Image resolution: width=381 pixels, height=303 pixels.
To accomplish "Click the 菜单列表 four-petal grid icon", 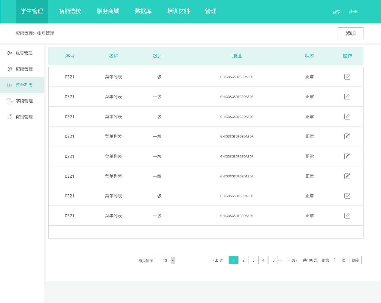I will tap(9, 85).
